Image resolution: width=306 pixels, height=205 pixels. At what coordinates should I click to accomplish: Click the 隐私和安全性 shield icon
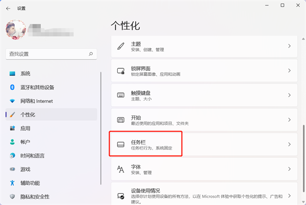point(12,197)
